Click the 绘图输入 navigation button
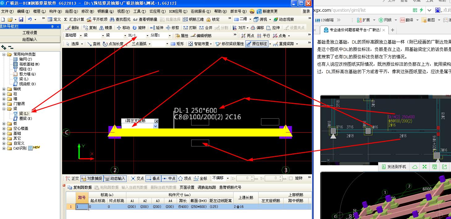Viewport: 451px width, 219px height. (x=30, y=40)
